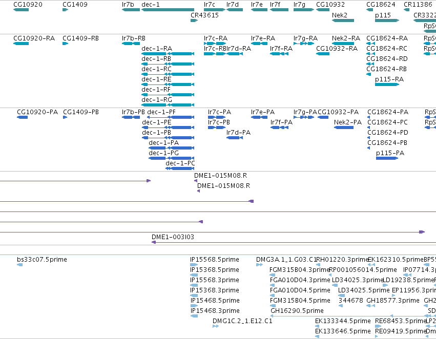The image size is (436, 339).
Task: Click EST IP15568.5prime label
Action: point(215,260)
